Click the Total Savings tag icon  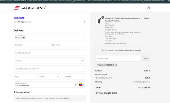(x=96, y=93)
